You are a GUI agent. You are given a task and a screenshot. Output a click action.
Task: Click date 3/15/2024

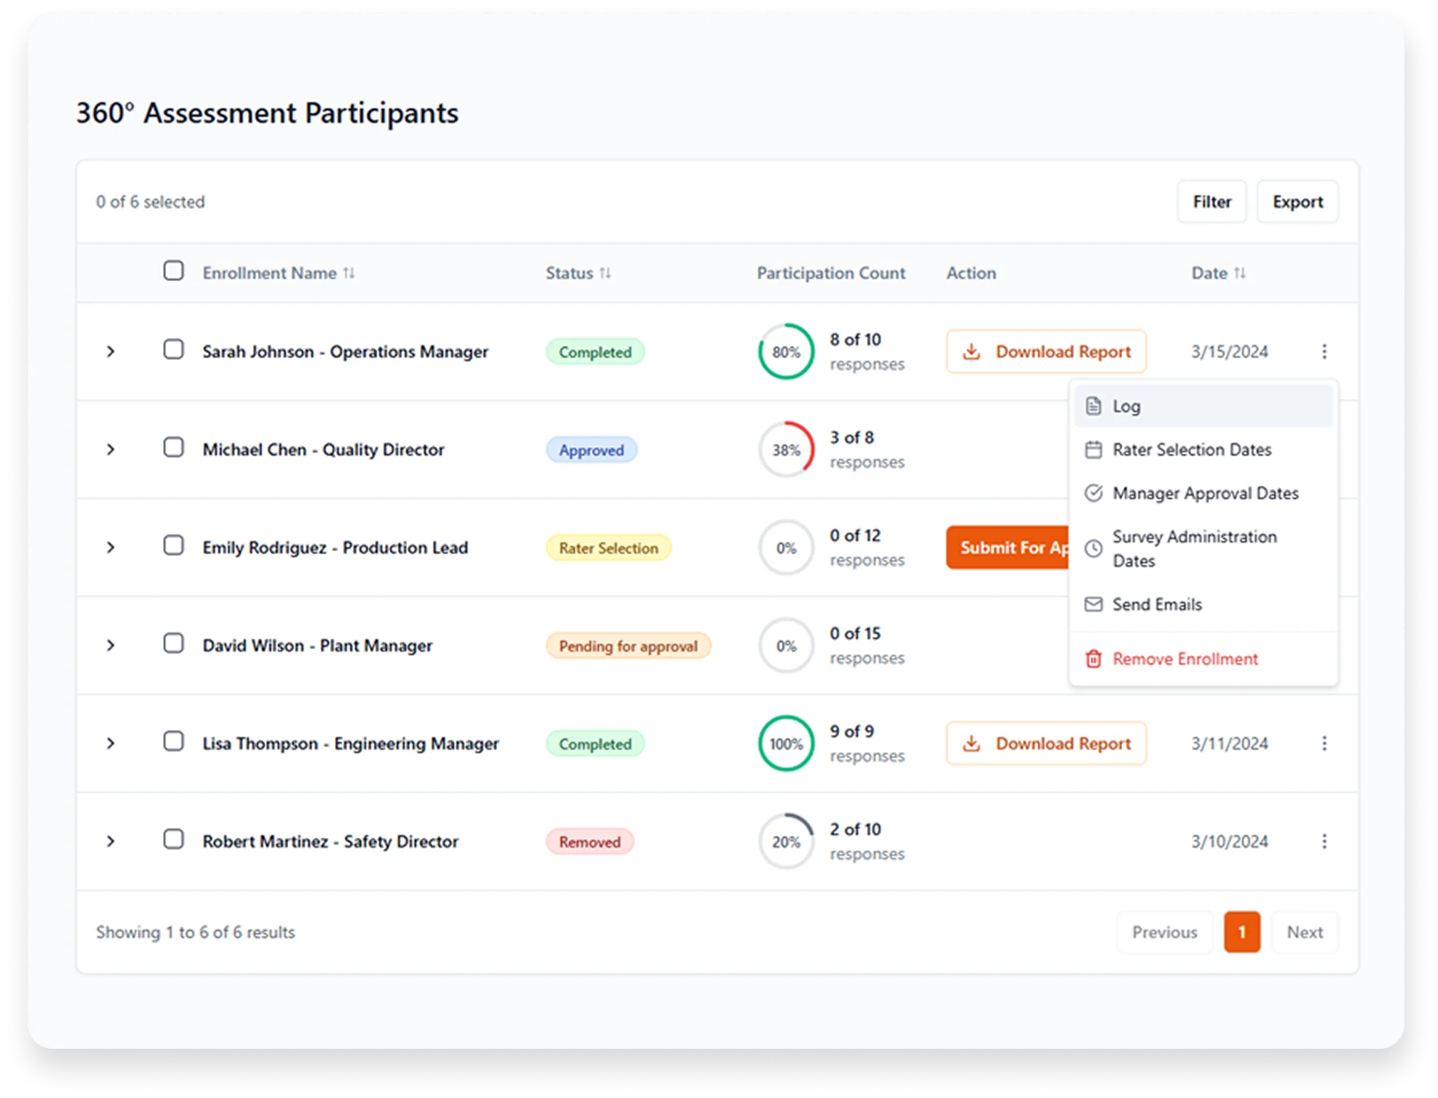tap(1230, 352)
